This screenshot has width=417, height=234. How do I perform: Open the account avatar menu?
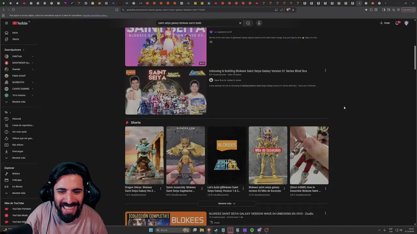click(406, 23)
